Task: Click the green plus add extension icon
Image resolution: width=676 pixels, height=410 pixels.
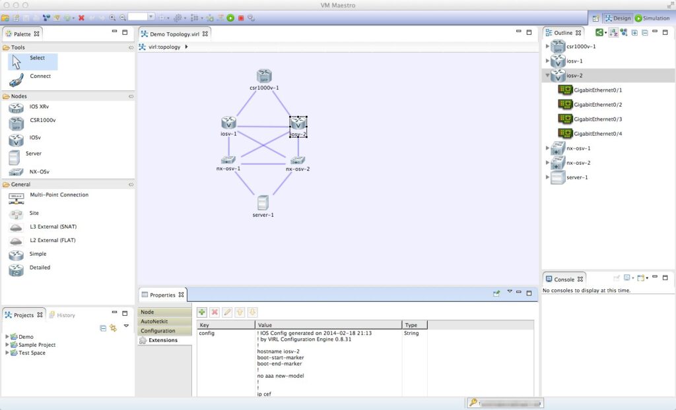Action: [202, 312]
